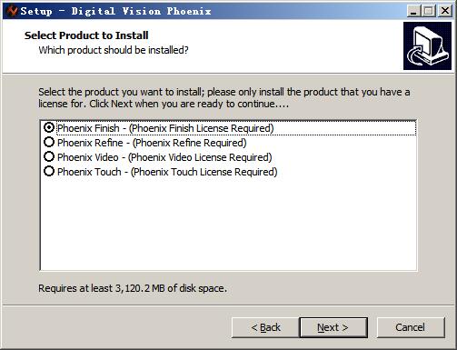457x350 pixels.
Task: Click the "Select Product to Install" heading
Action: 86,35
